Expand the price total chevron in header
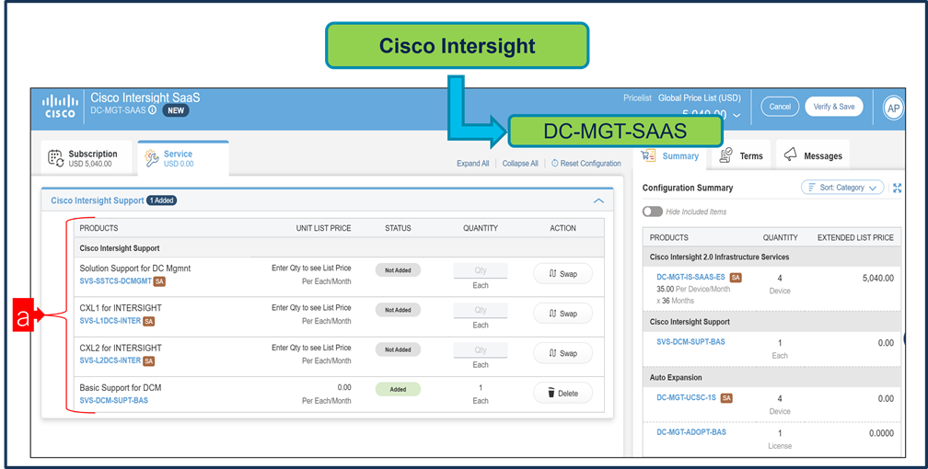This screenshot has height=469, width=928. (x=737, y=115)
